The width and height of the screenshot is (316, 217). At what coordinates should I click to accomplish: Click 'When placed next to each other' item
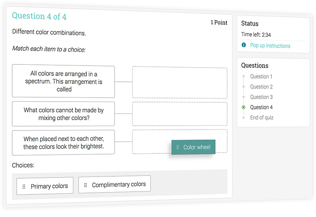coord(63,143)
